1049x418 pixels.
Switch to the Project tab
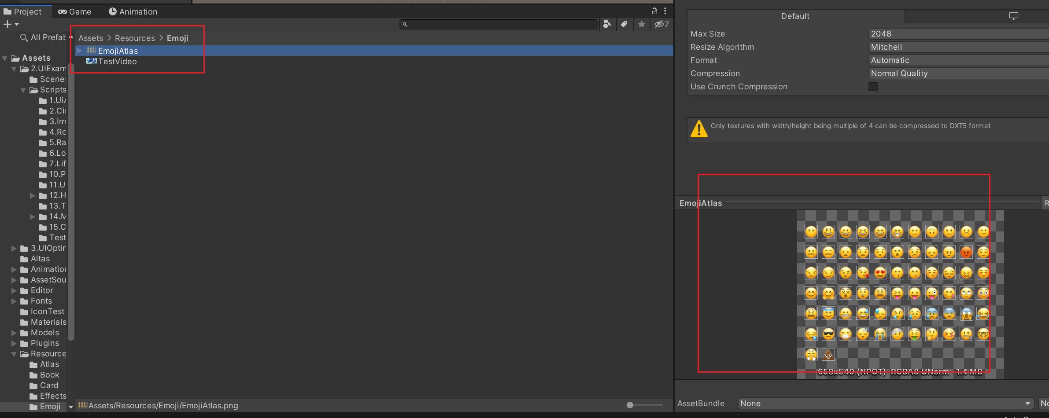click(x=23, y=11)
